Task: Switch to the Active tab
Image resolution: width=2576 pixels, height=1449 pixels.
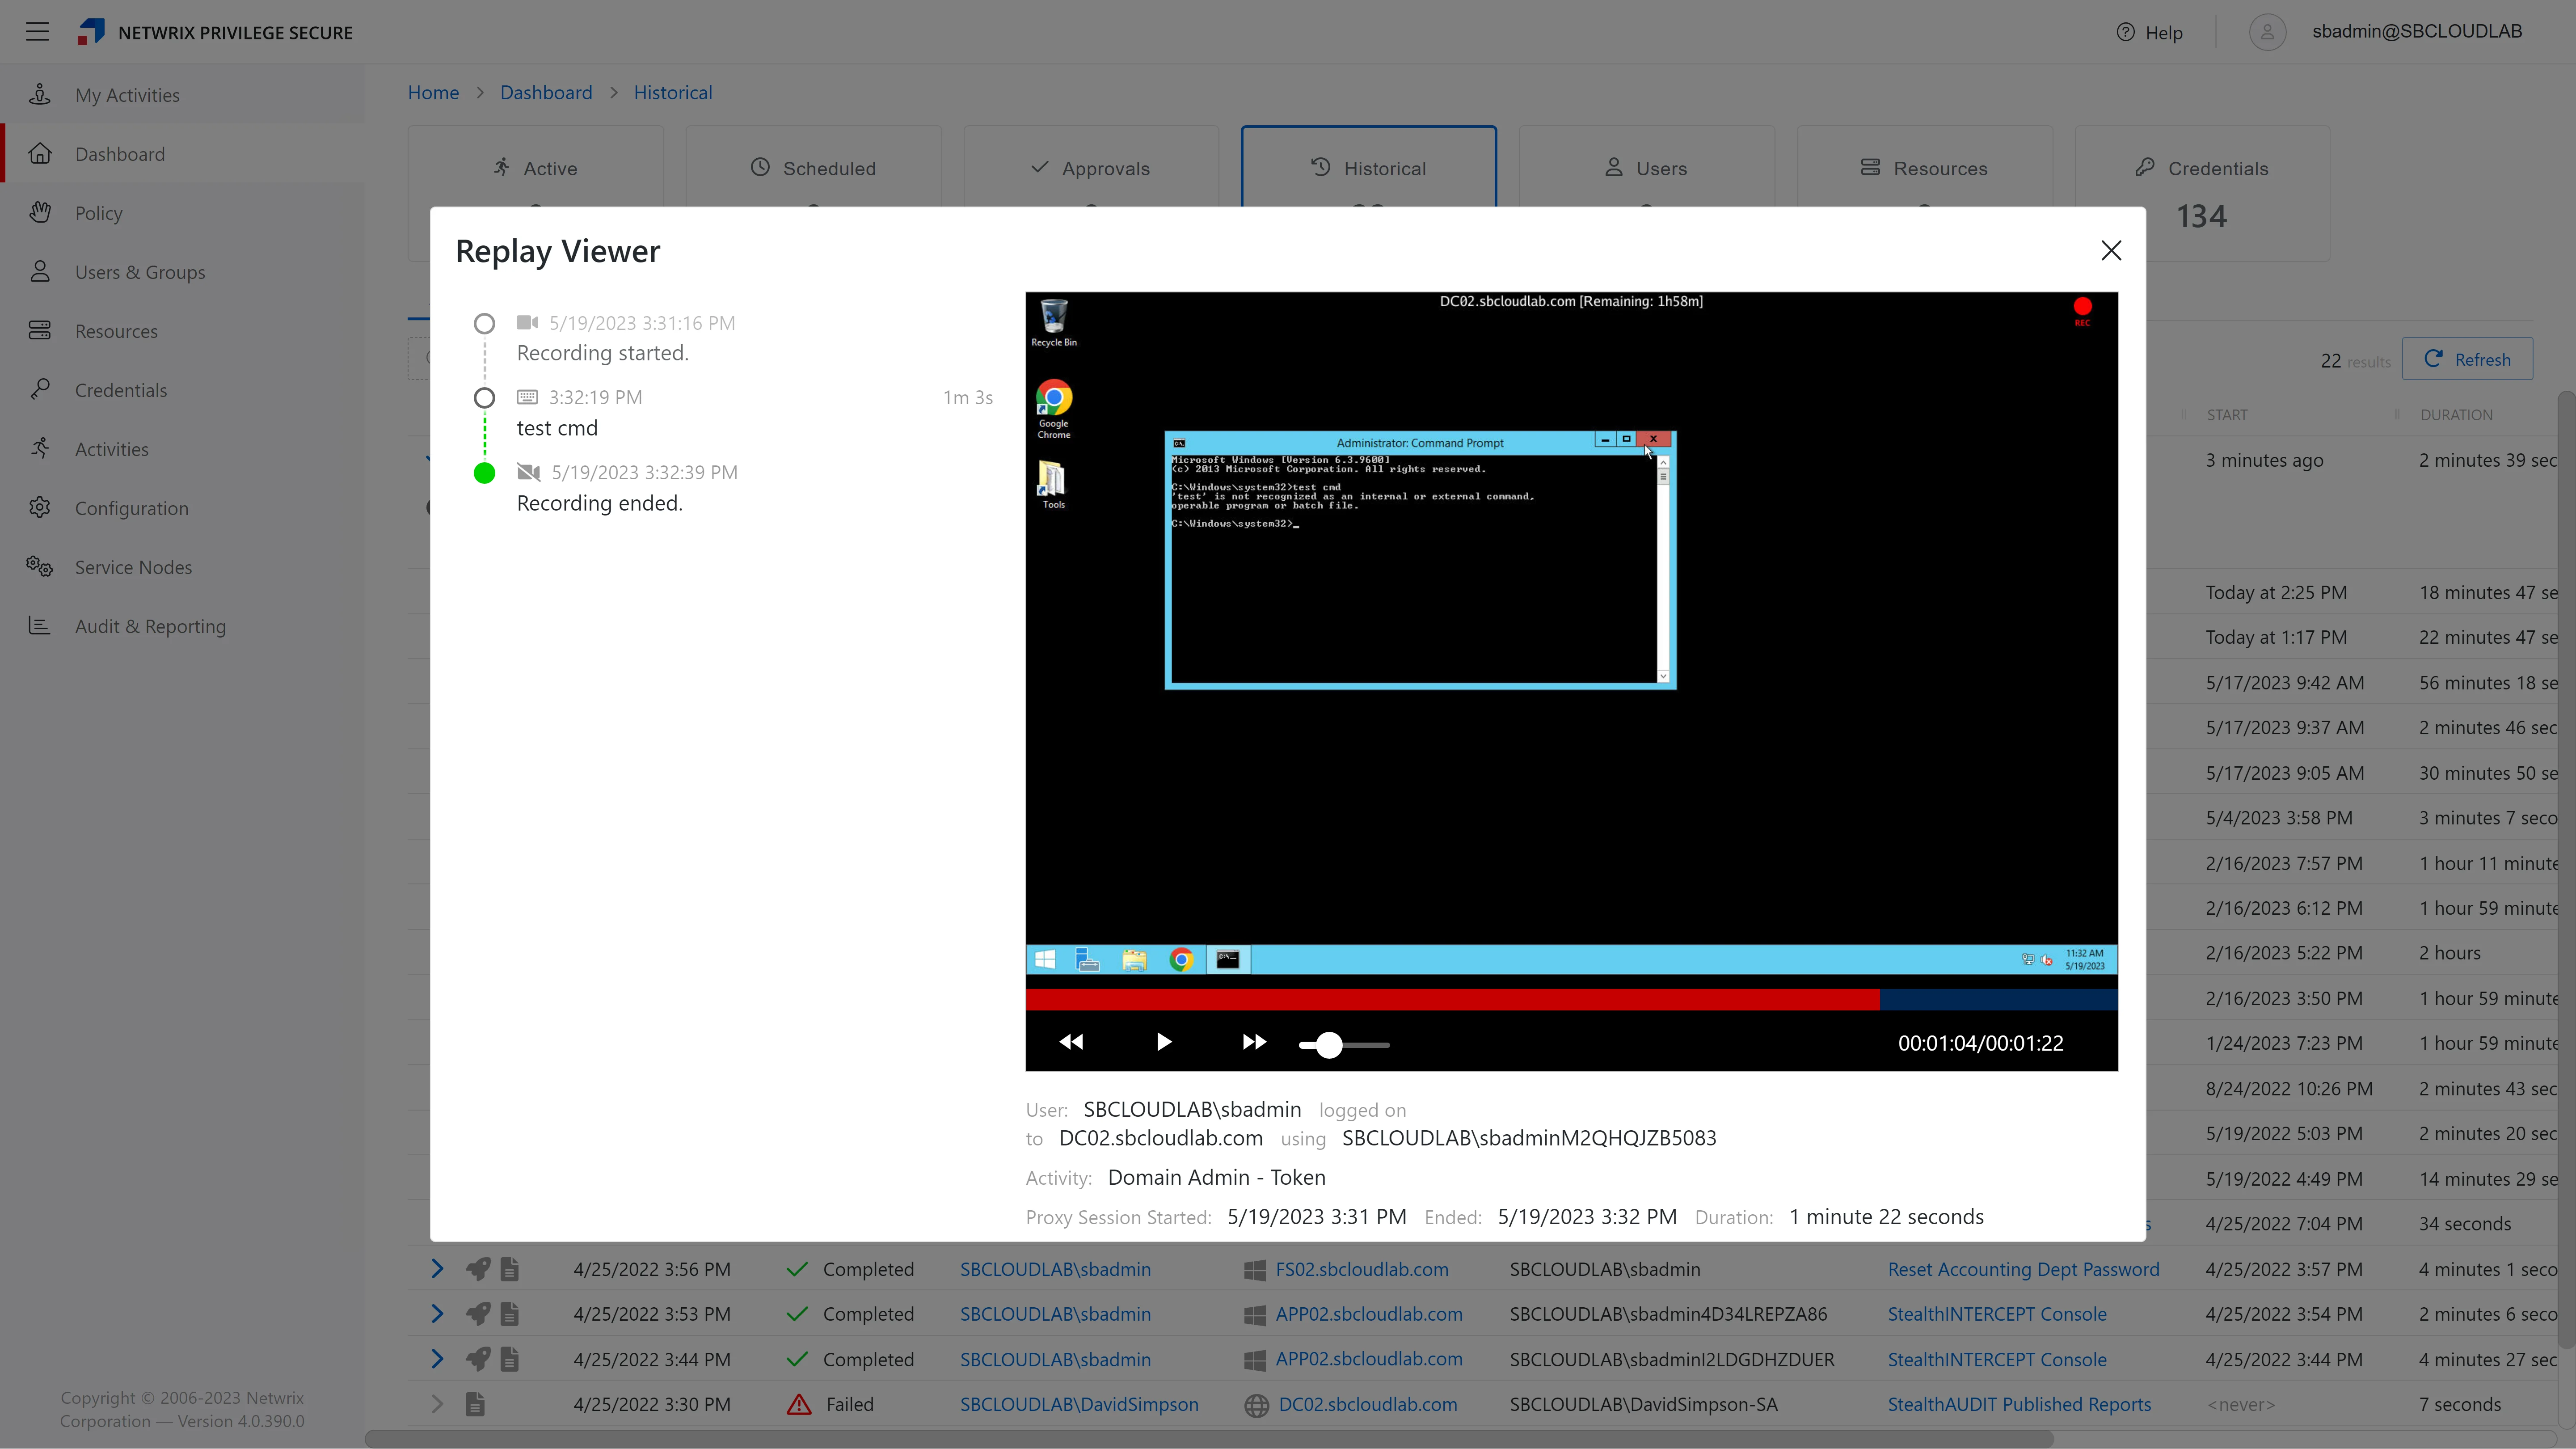Action: (x=536, y=168)
